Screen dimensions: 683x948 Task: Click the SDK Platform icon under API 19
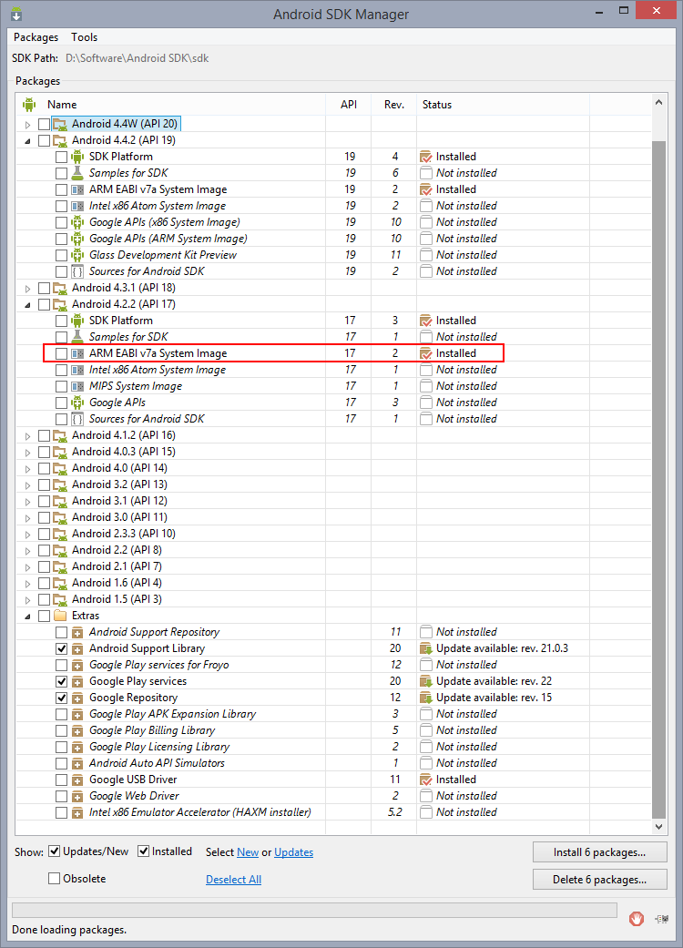tap(77, 157)
